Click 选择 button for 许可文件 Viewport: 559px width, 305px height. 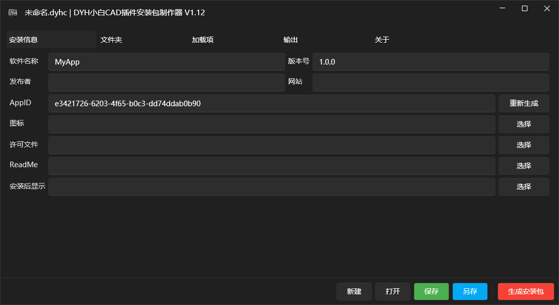coord(523,145)
